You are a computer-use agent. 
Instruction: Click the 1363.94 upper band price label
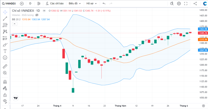(203, 29)
